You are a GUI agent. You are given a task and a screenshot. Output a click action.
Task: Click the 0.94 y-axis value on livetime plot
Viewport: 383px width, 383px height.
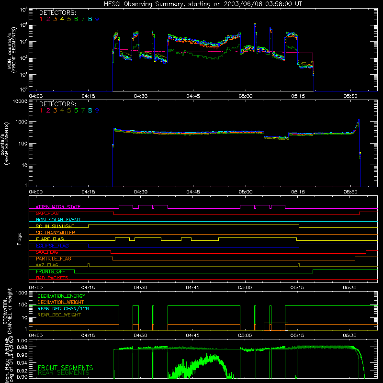pos(22,362)
